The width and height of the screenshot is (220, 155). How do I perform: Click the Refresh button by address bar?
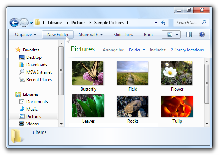click(164, 23)
